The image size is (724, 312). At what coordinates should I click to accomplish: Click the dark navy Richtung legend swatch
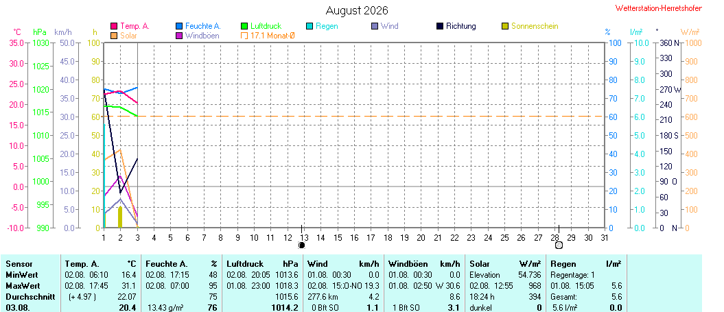[440, 26]
